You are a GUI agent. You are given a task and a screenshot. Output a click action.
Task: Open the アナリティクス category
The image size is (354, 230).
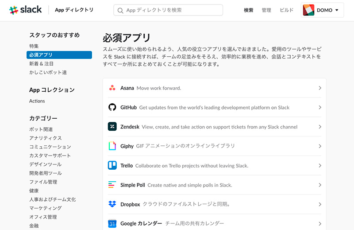[46, 138]
